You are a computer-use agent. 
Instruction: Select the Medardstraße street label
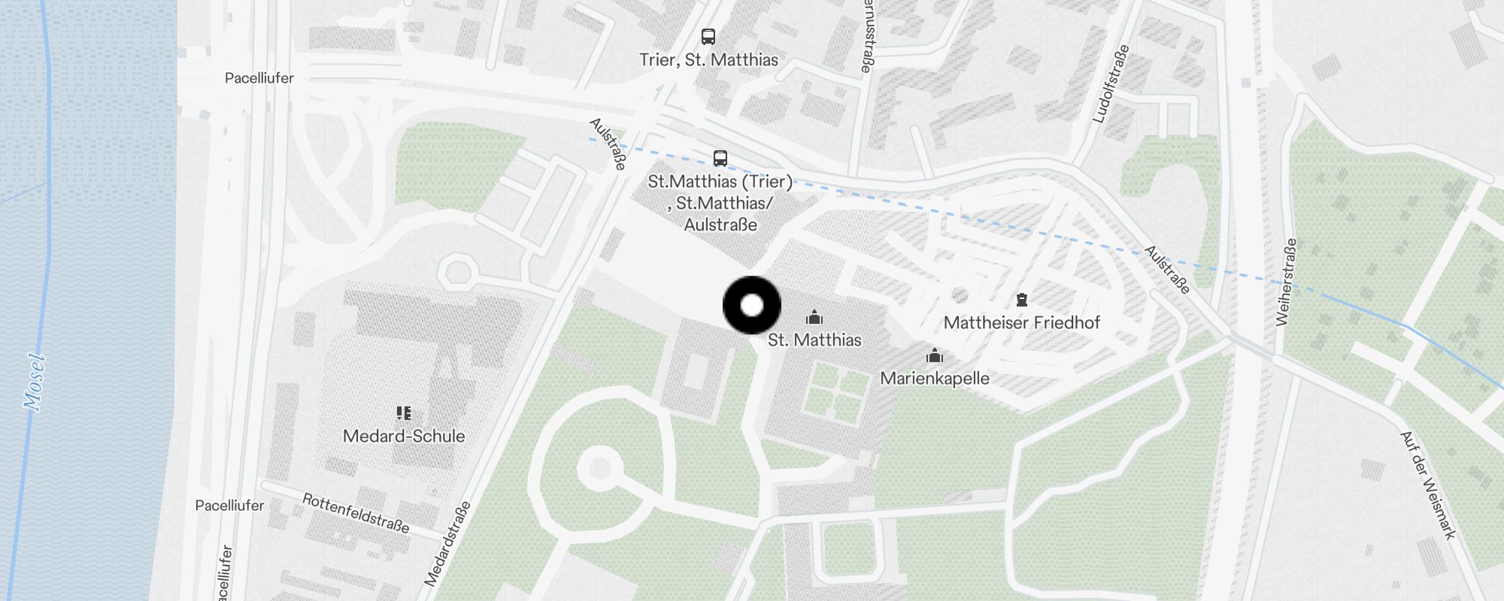447,543
